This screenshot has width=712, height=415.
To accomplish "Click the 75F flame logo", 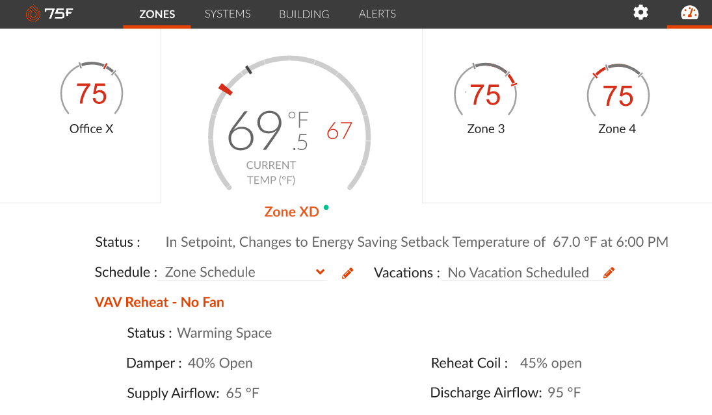I will (x=32, y=12).
